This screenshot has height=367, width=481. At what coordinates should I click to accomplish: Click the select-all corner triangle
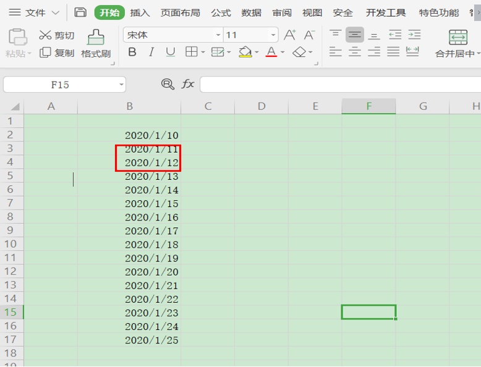click(x=15, y=106)
